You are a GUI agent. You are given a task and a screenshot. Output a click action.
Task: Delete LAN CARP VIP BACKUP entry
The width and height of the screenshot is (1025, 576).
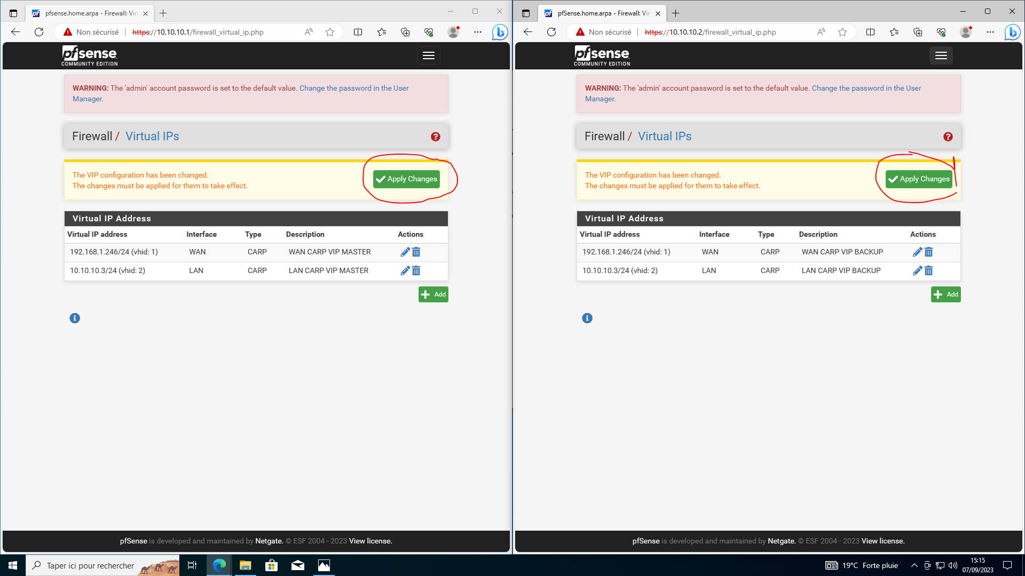(929, 271)
